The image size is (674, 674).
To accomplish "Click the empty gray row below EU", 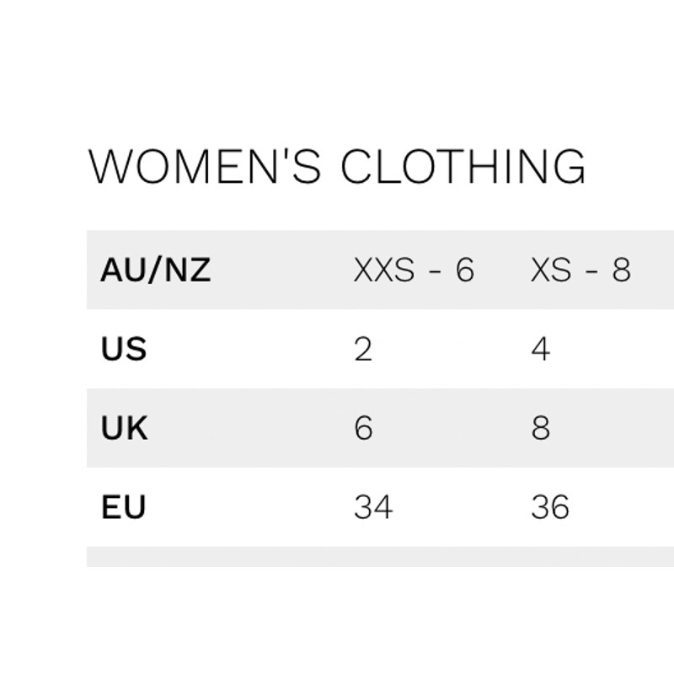I will pos(381,557).
